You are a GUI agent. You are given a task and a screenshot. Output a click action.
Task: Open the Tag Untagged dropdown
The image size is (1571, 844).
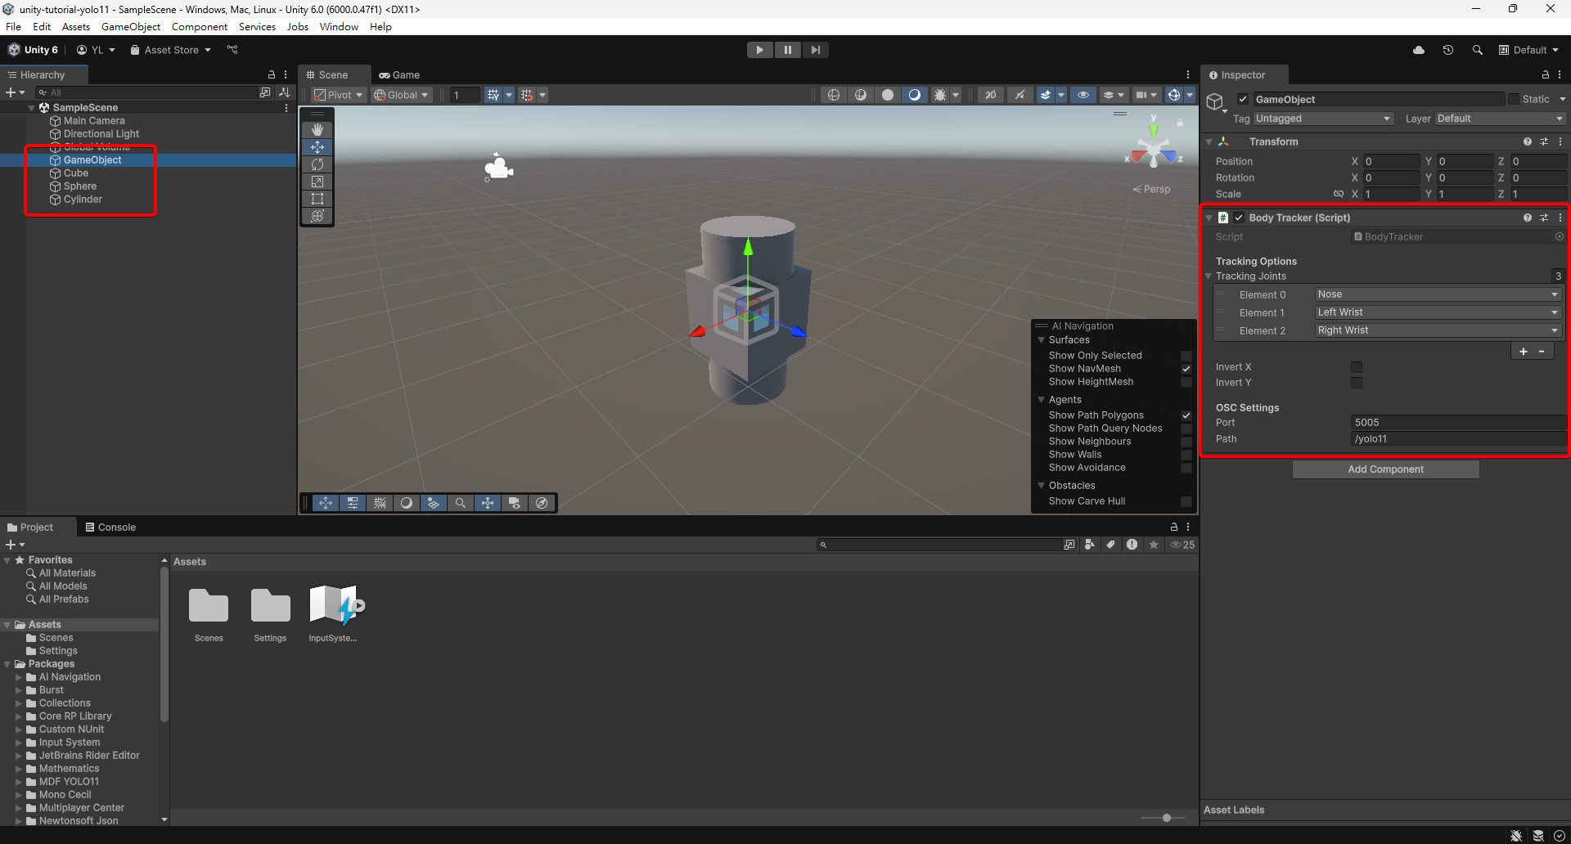point(1322,119)
